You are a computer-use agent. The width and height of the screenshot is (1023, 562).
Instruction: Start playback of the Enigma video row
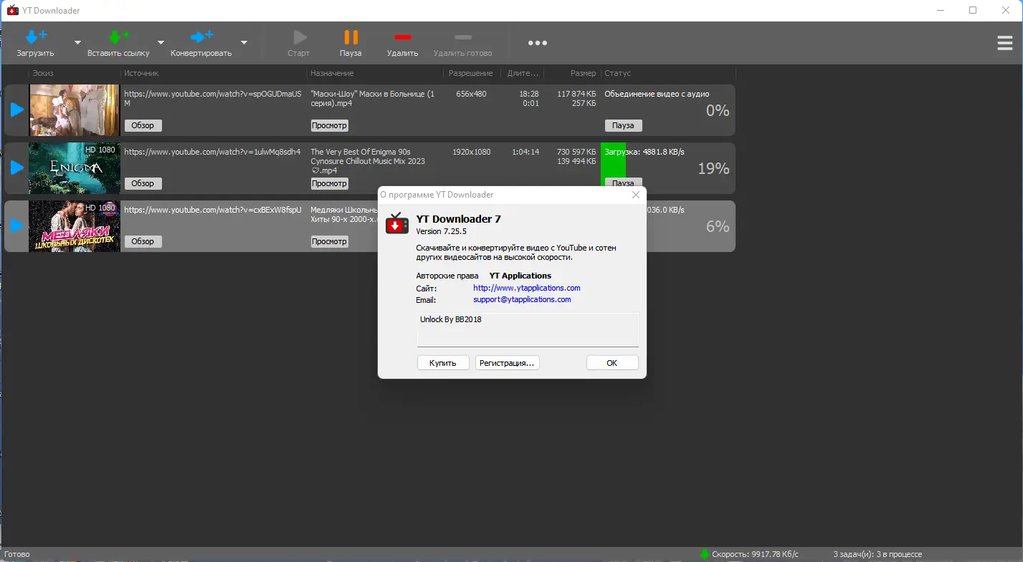pos(16,168)
